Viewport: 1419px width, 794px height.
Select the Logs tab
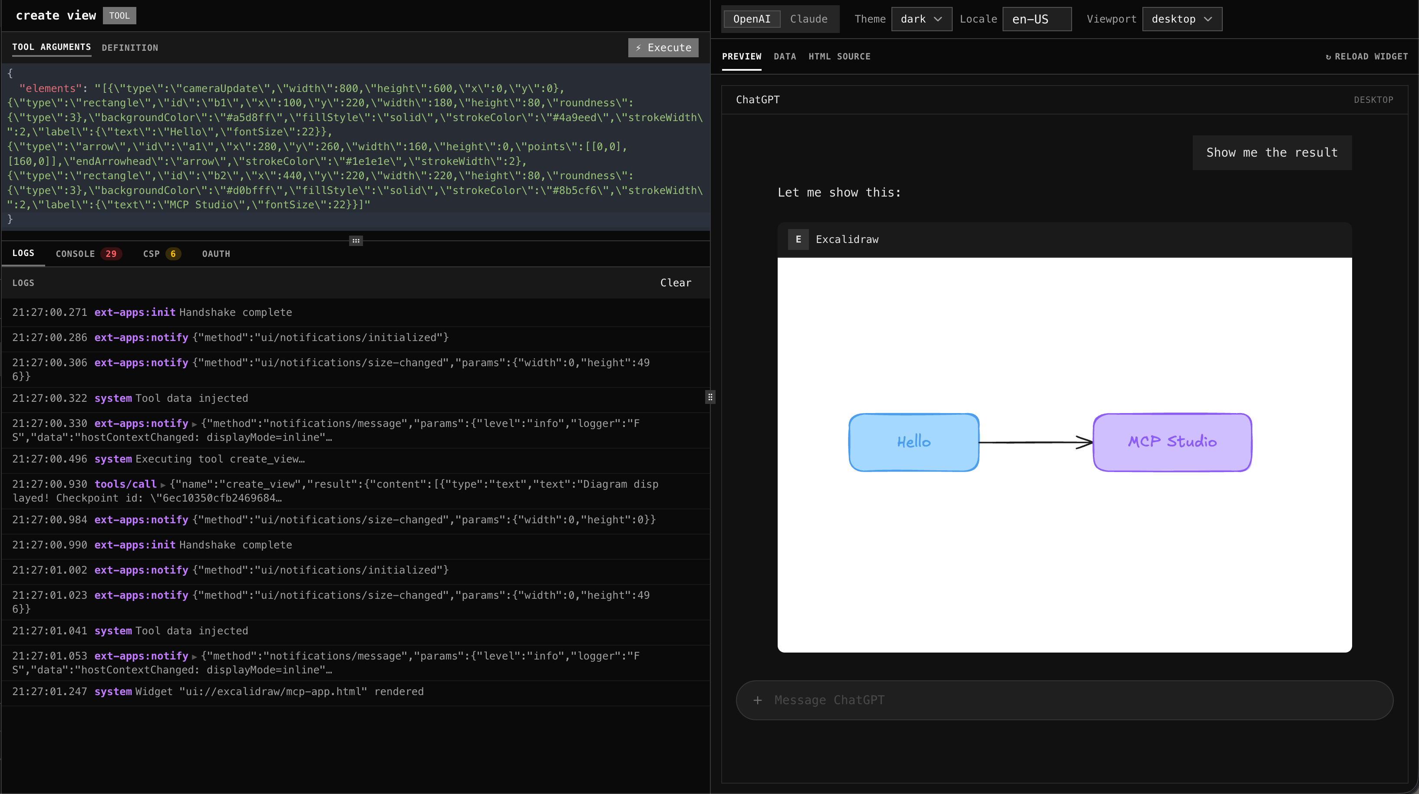pos(23,253)
